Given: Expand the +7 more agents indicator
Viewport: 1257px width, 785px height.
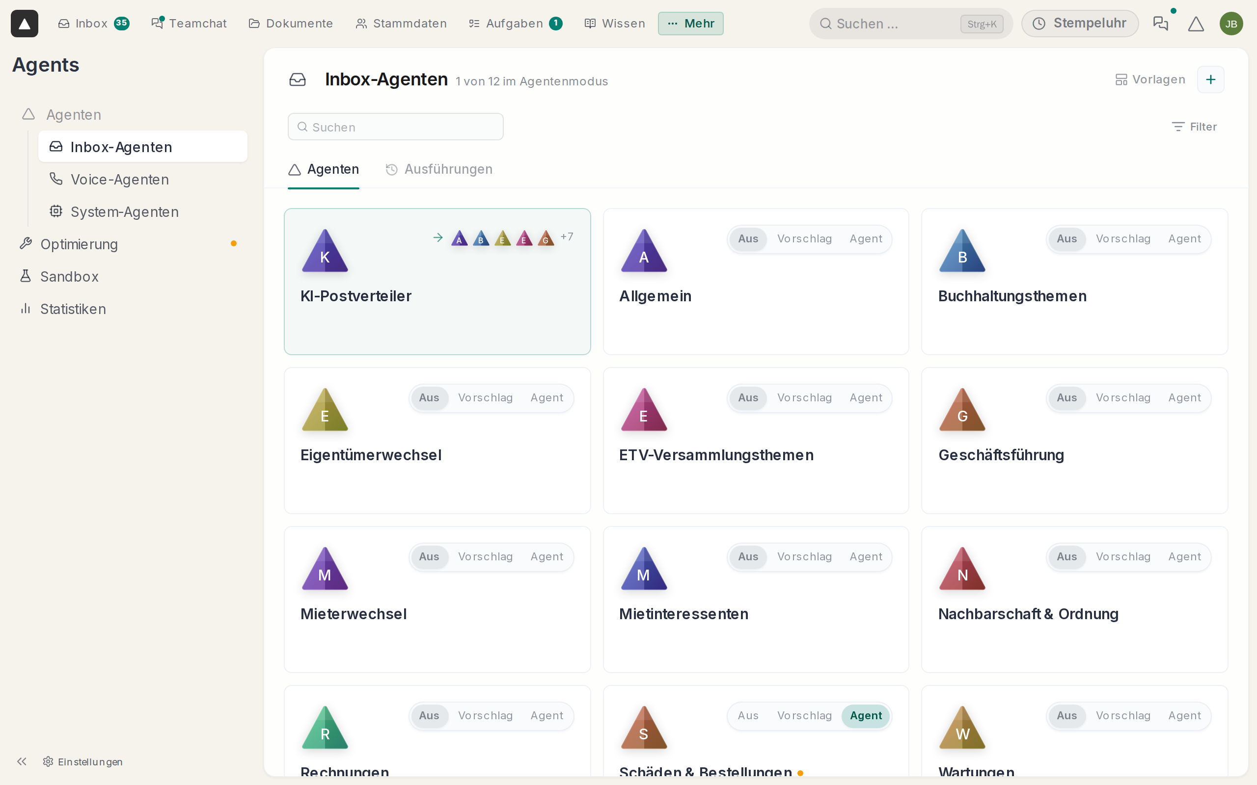Looking at the screenshot, I should pyautogui.click(x=567, y=237).
